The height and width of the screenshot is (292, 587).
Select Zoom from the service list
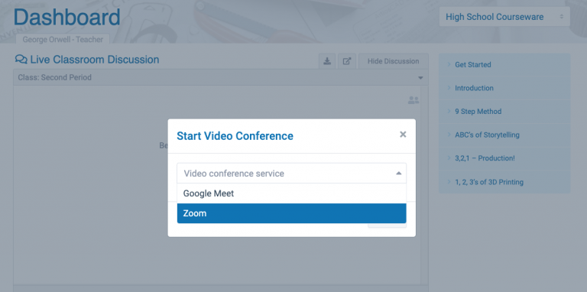coord(292,213)
